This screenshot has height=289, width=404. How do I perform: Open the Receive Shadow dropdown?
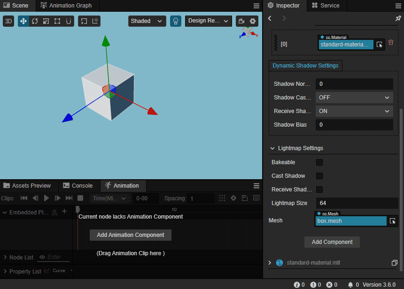point(354,111)
